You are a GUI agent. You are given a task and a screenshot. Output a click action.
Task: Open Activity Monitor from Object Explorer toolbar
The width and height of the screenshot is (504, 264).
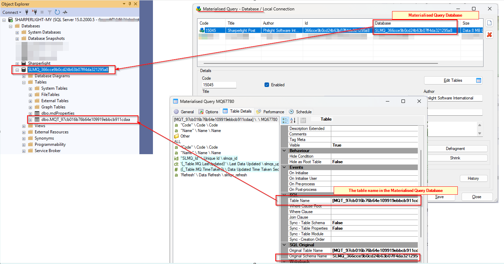[x=65, y=12]
